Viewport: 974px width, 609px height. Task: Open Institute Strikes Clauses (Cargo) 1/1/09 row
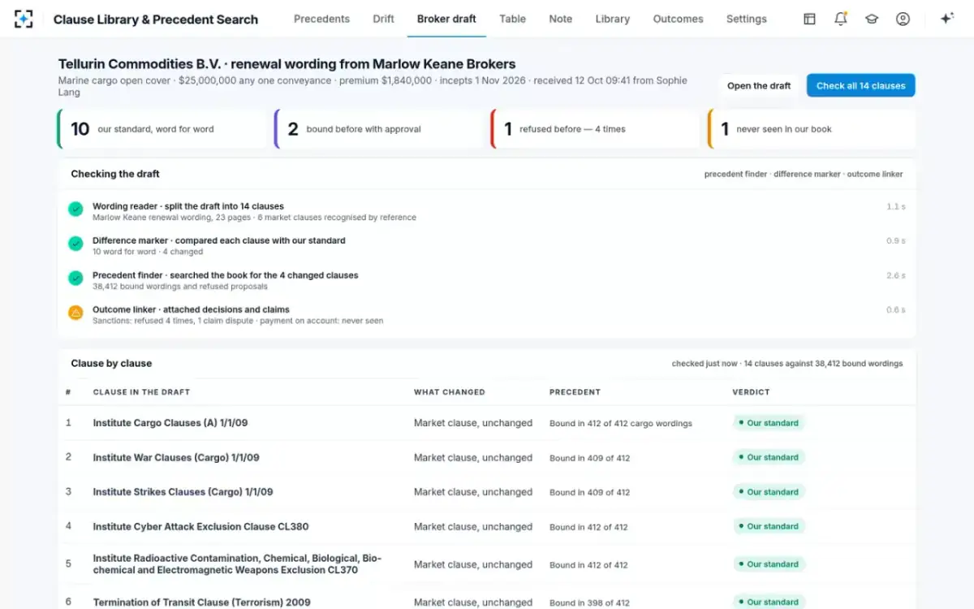487,492
